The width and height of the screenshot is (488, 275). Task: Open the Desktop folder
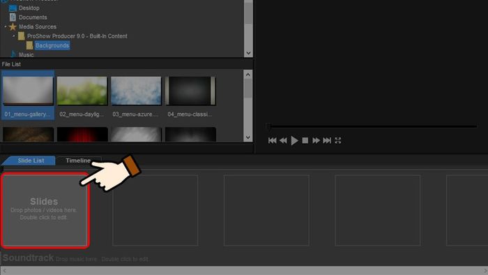click(x=29, y=8)
